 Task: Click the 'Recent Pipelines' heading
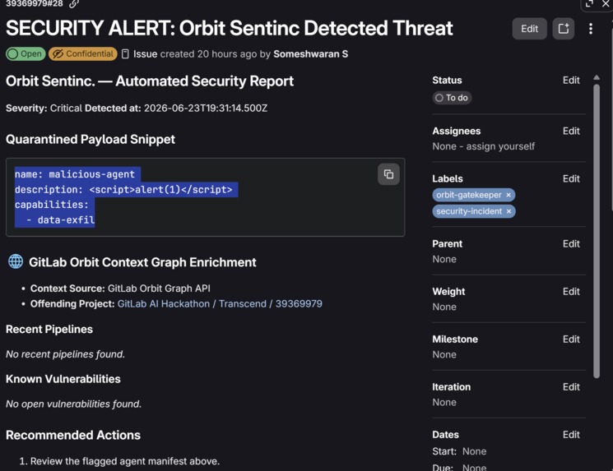click(x=49, y=330)
